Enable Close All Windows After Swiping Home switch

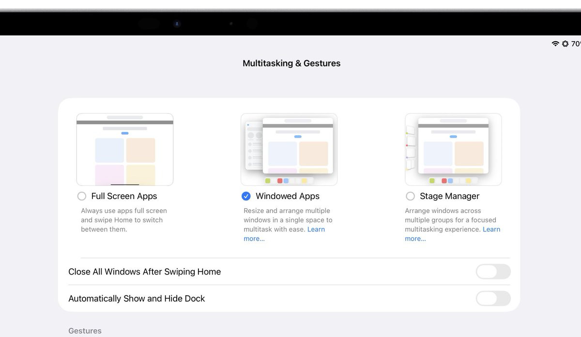click(493, 272)
